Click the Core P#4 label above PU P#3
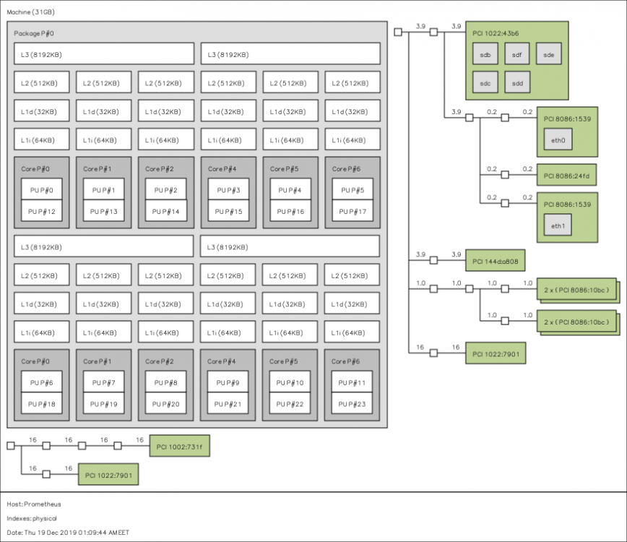The width and height of the screenshot is (627, 542). click(222, 169)
